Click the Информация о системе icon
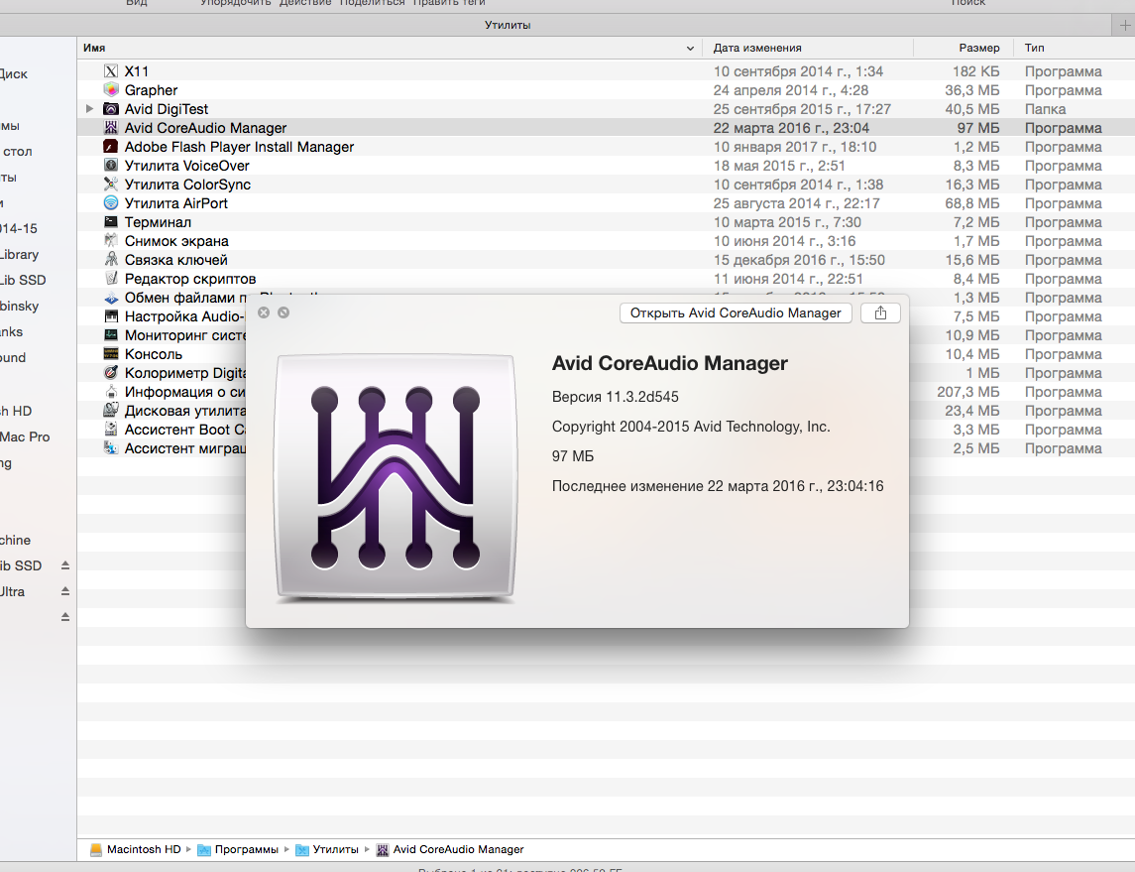This screenshot has height=872, width=1135. pos(111,392)
